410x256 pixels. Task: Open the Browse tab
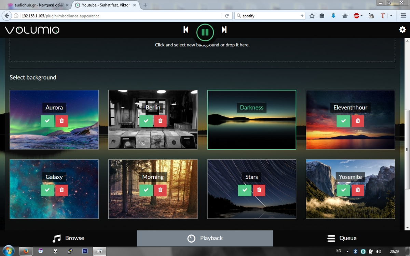[68, 238]
